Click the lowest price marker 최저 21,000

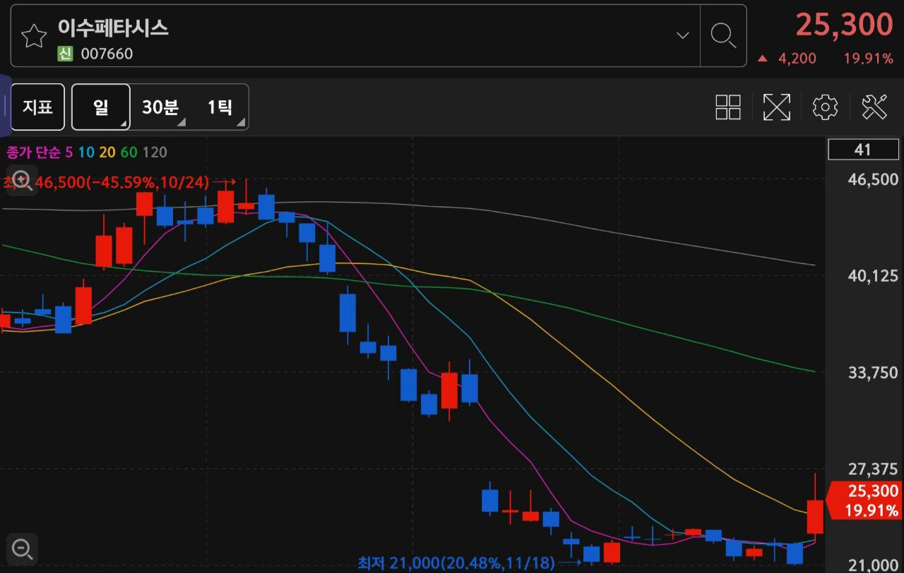pyautogui.click(x=457, y=563)
